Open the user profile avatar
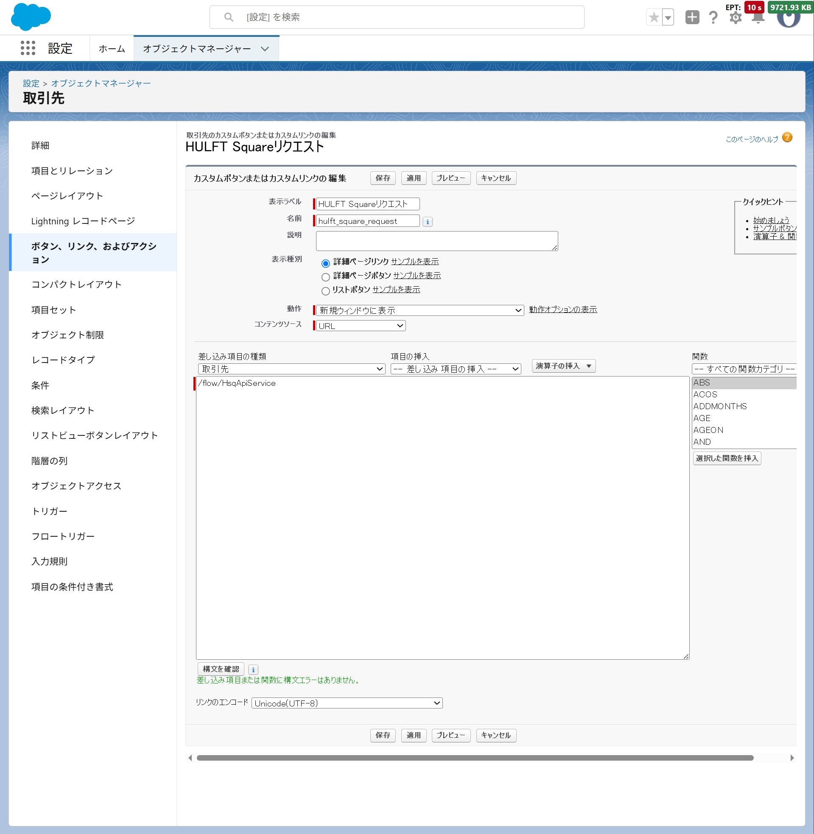 [x=789, y=17]
